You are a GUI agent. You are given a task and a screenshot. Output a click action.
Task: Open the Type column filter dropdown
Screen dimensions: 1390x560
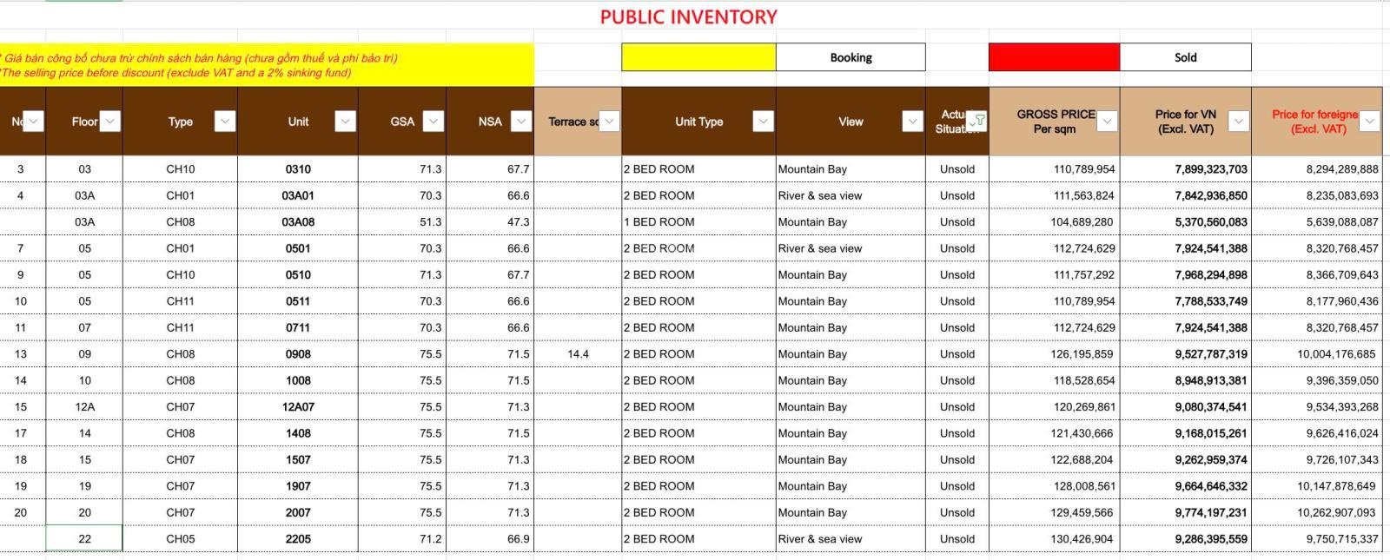(x=224, y=122)
